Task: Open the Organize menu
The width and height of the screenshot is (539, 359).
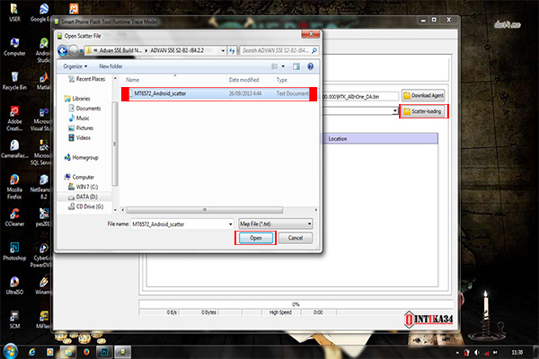Action: (75, 66)
